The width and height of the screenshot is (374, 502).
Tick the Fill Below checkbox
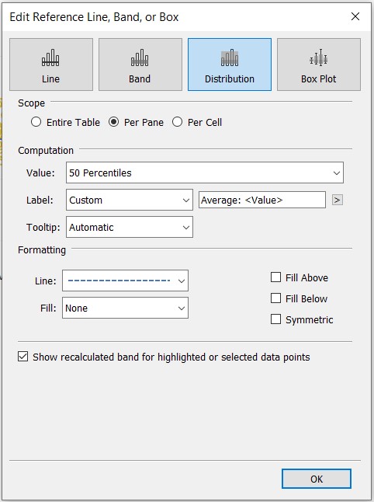point(276,298)
